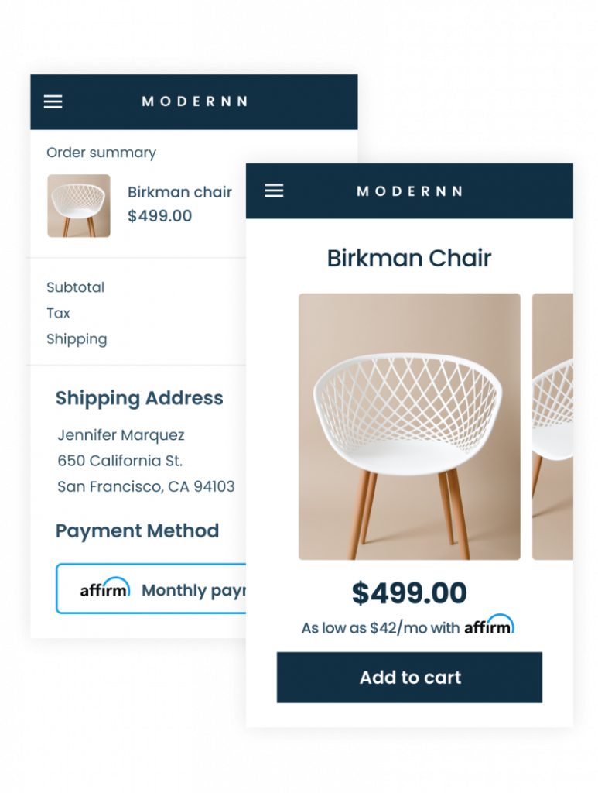This screenshot has height=793, width=598.
Task: Click 'As low as $42/mo' financing link
Action: point(381,628)
